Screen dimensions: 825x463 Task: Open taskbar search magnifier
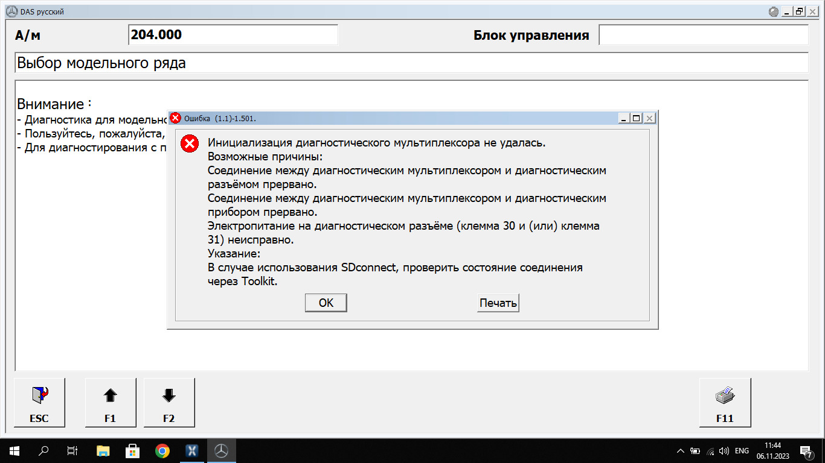point(43,450)
